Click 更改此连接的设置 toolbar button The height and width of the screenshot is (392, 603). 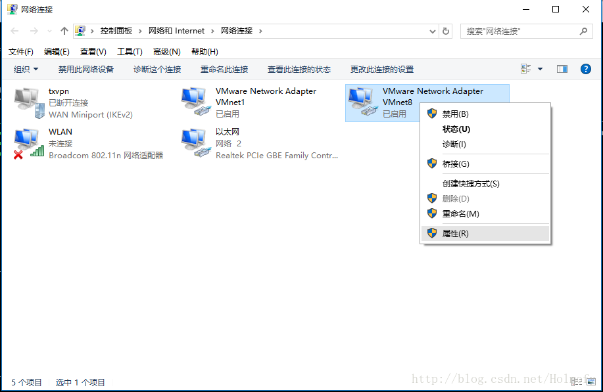382,69
